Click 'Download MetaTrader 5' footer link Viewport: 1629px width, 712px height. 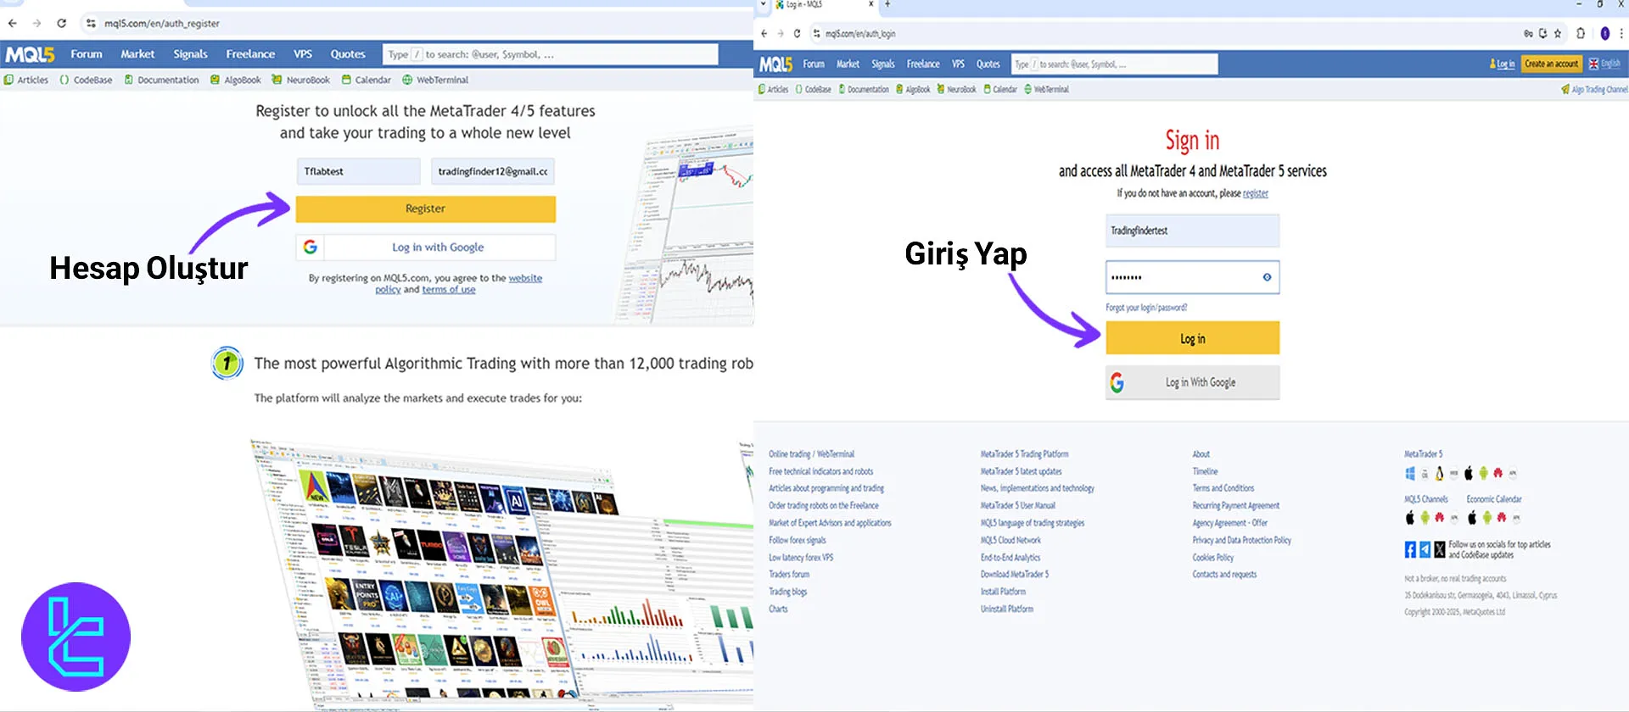point(1015,575)
